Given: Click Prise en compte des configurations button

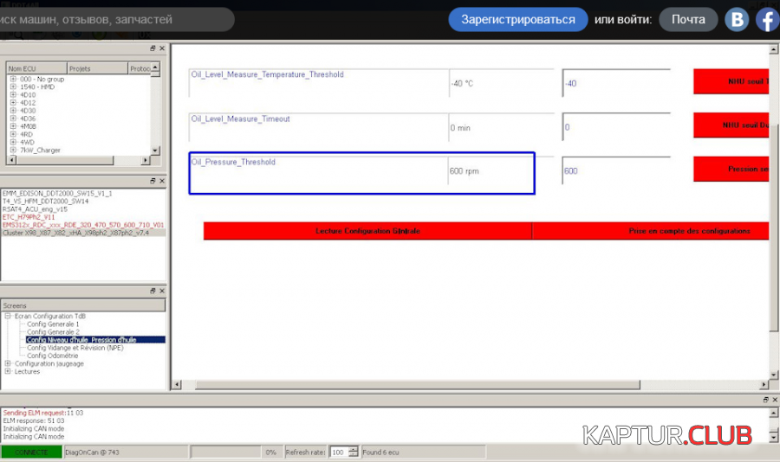Looking at the screenshot, I should [x=651, y=231].
